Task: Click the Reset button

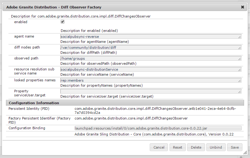Action: pyautogui.click(x=177, y=147)
